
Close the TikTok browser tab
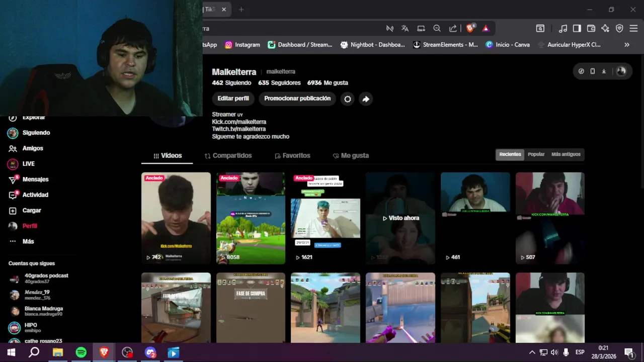point(224,10)
